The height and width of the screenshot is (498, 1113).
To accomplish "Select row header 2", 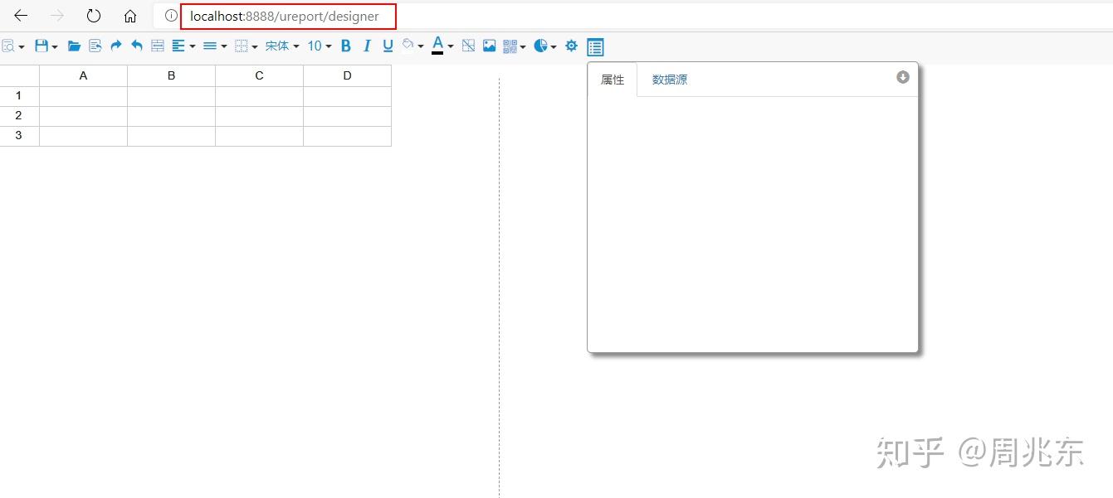I will click(19, 116).
